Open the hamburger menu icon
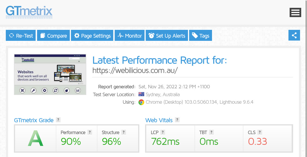307x157 pixels. click(x=295, y=12)
